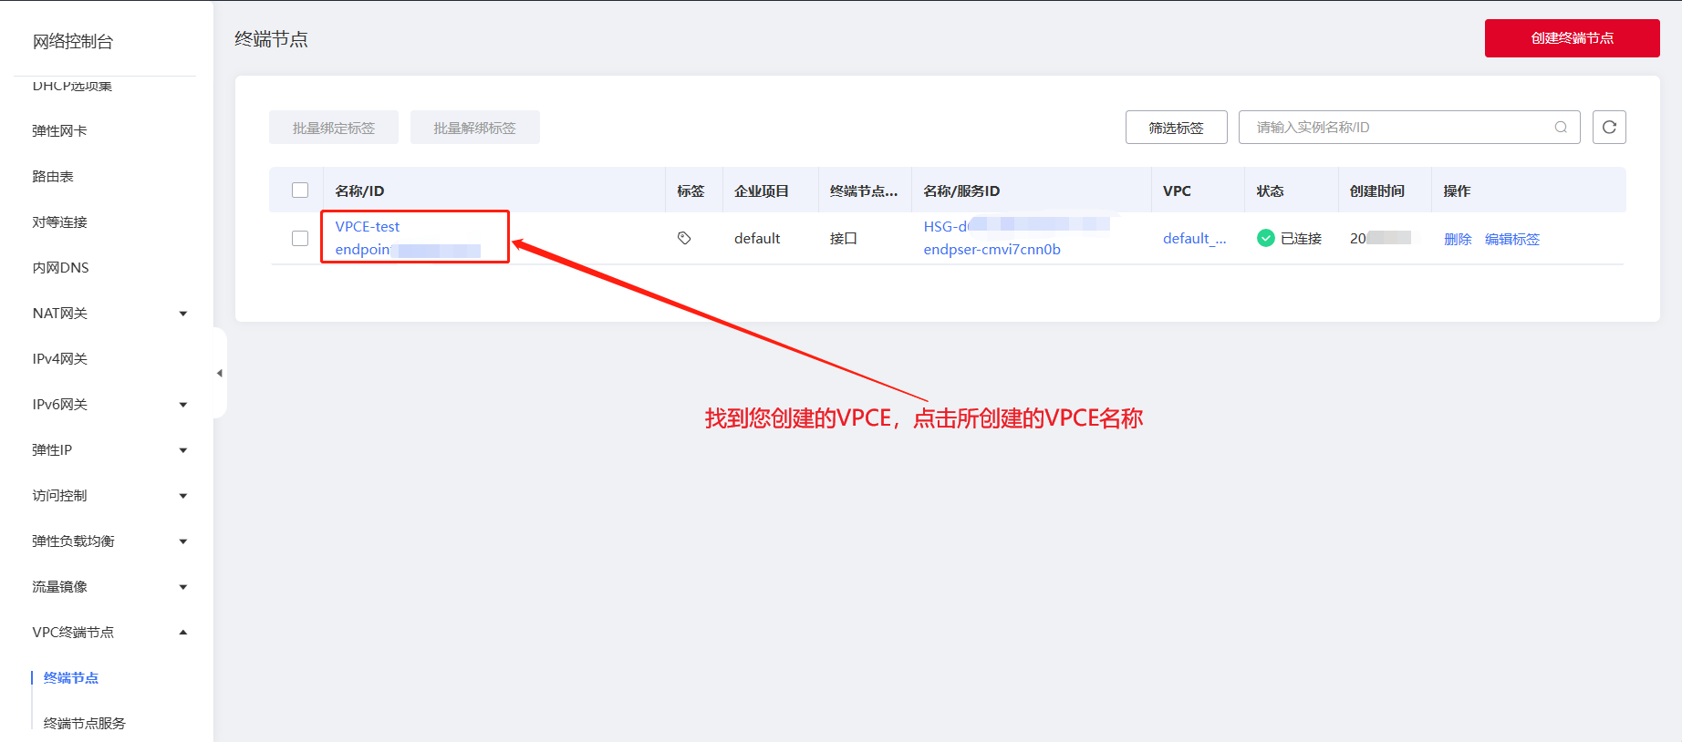Viewport: 1682px width, 742px height.
Task: Click the 名称/ID column header
Action: (x=359, y=191)
